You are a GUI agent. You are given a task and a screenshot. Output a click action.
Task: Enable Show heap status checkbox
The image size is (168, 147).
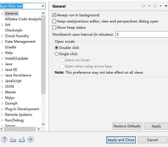(x=54, y=28)
